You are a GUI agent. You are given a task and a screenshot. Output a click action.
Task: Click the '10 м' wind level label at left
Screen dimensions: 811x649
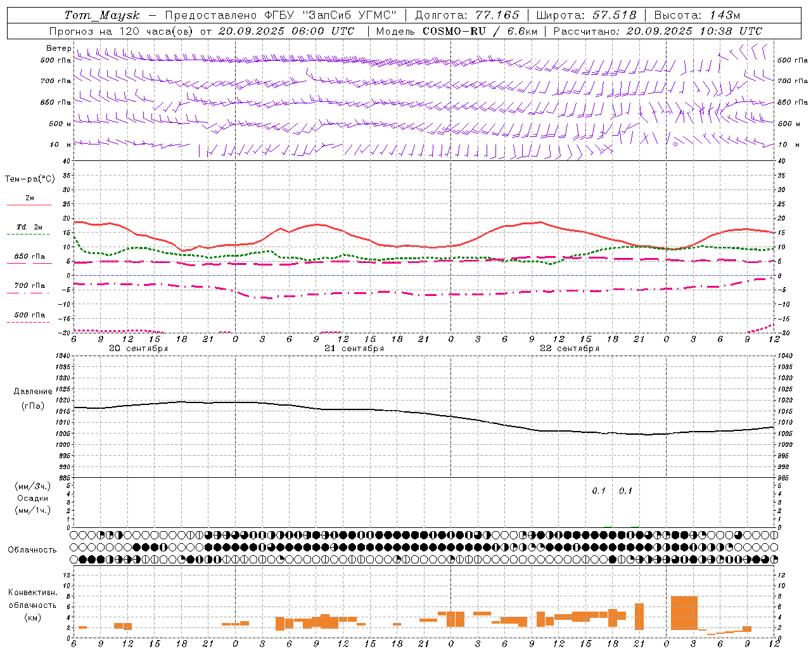point(60,145)
